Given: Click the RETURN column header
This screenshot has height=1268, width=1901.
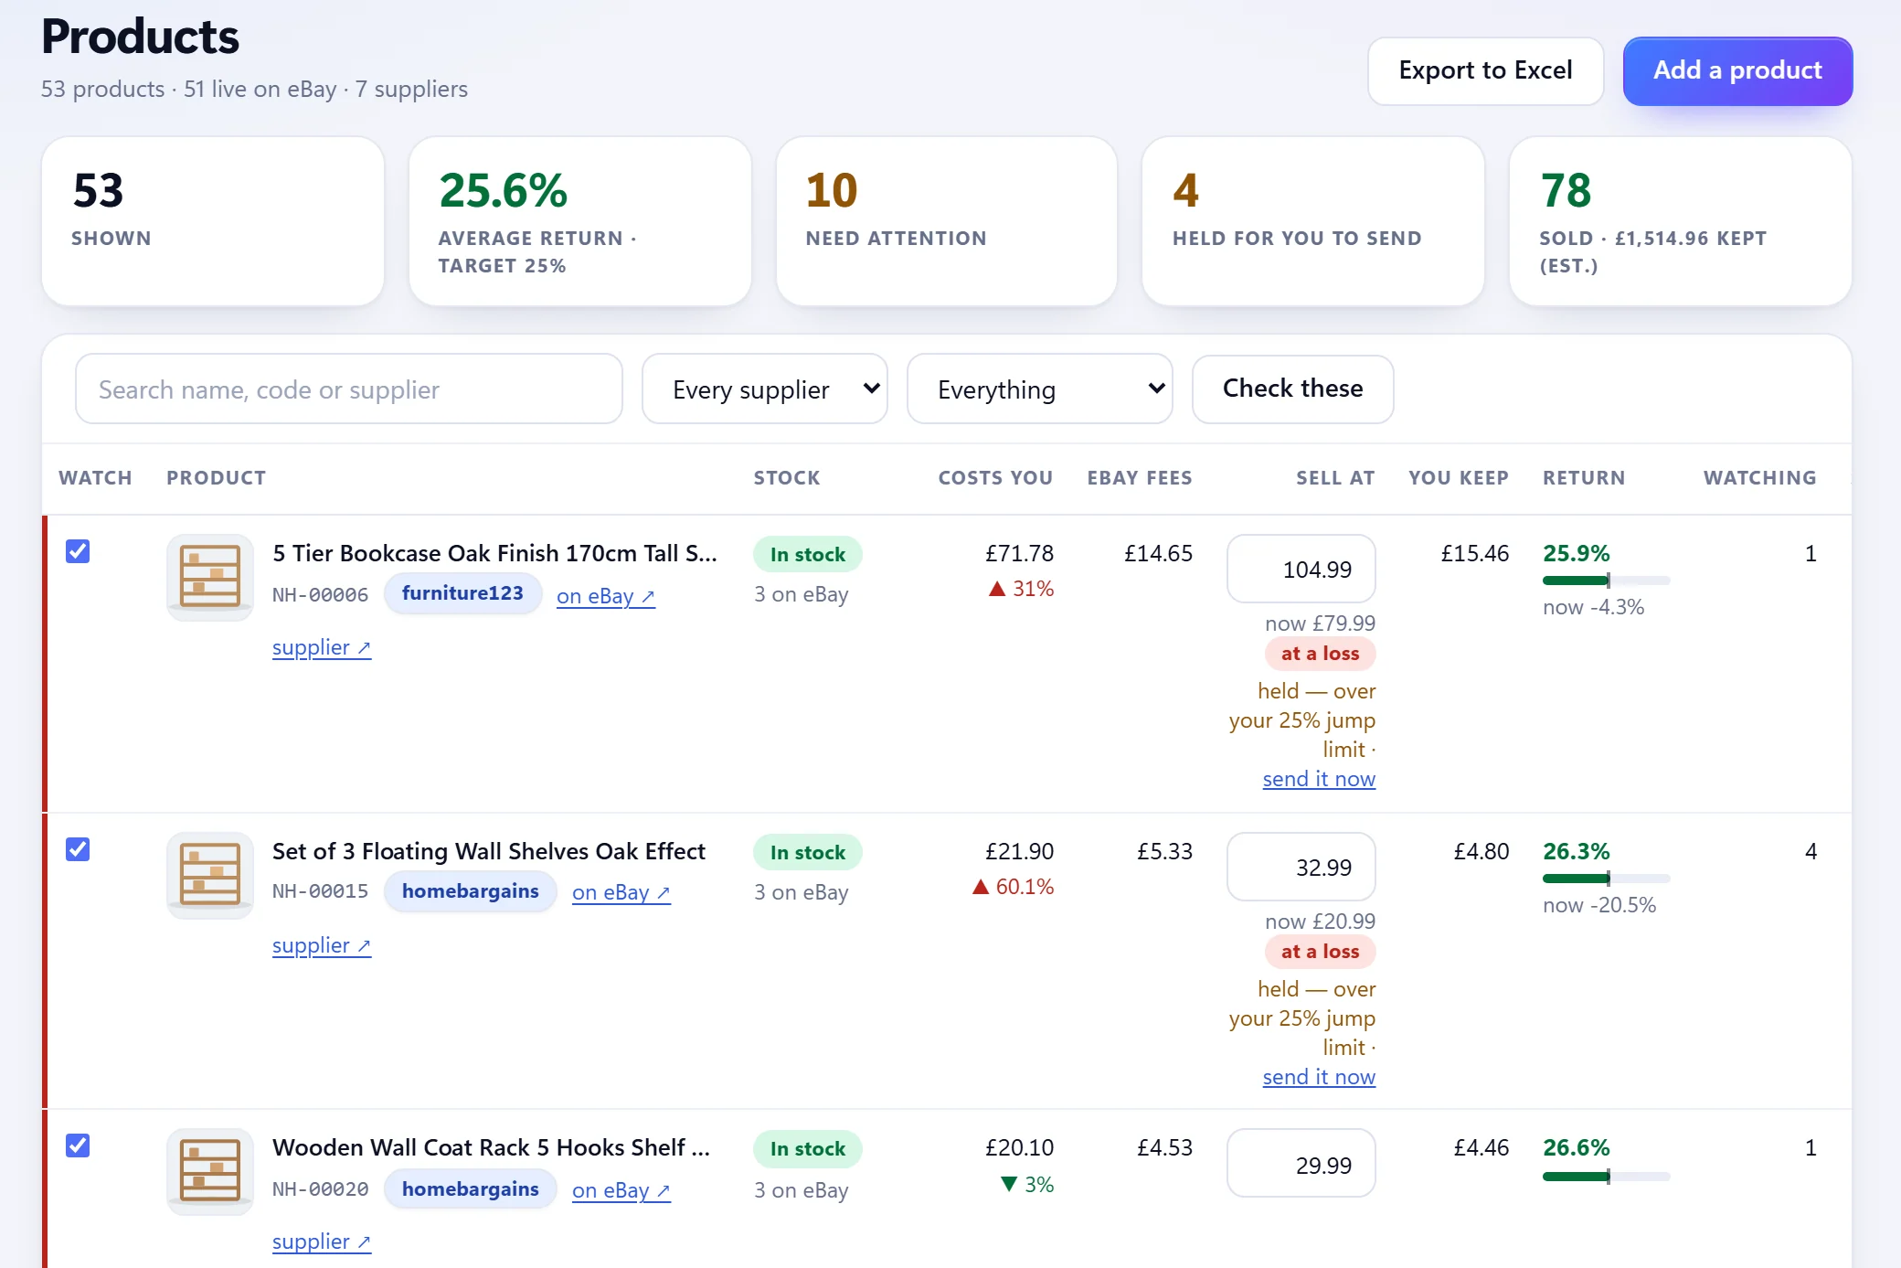Looking at the screenshot, I should (1584, 478).
